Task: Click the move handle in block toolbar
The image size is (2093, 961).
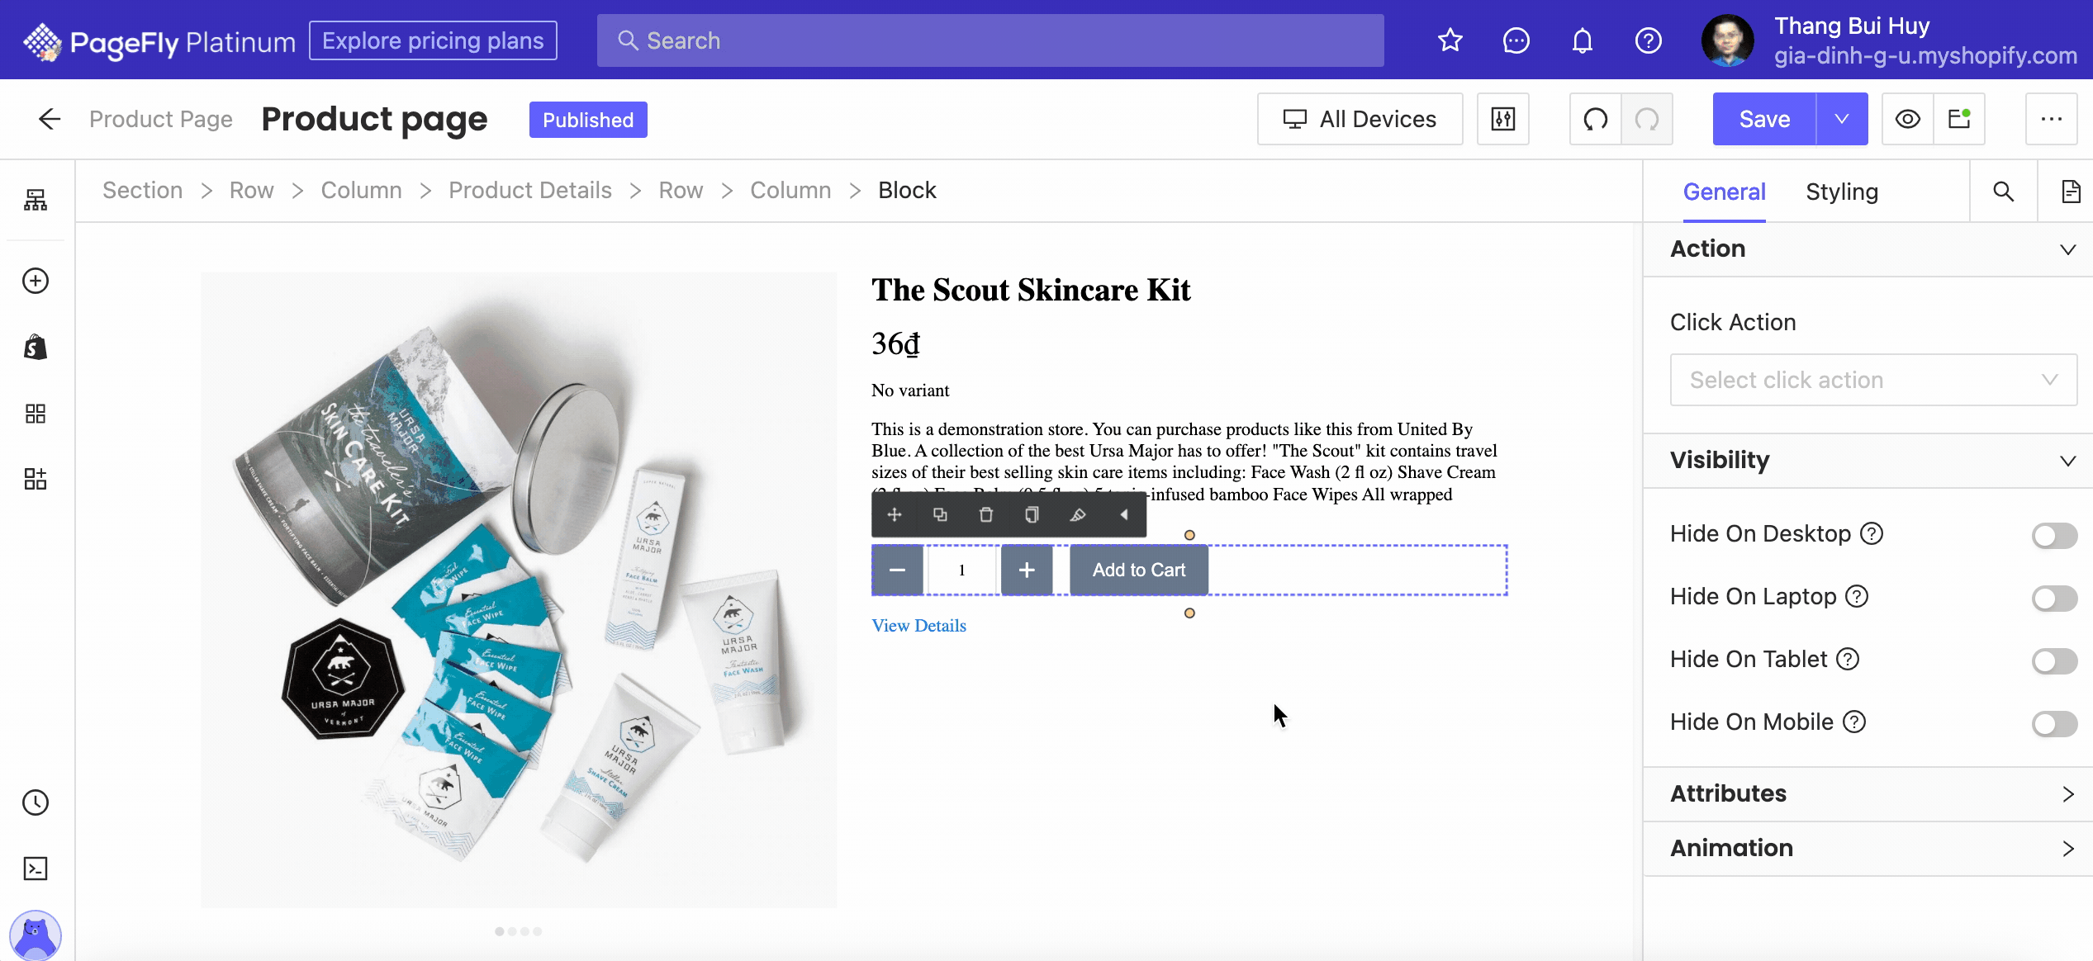Action: [894, 515]
